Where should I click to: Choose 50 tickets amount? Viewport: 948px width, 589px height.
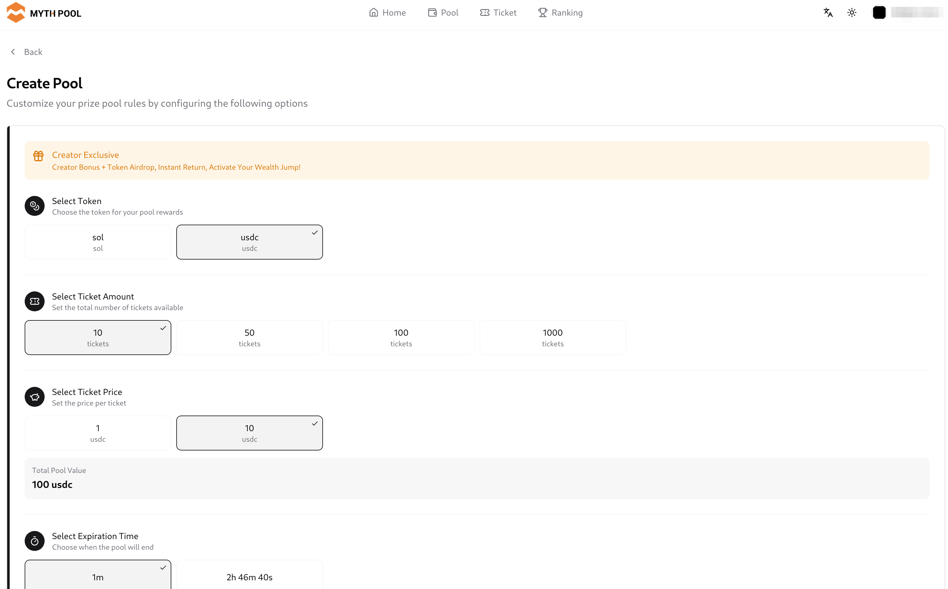(x=249, y=337)
